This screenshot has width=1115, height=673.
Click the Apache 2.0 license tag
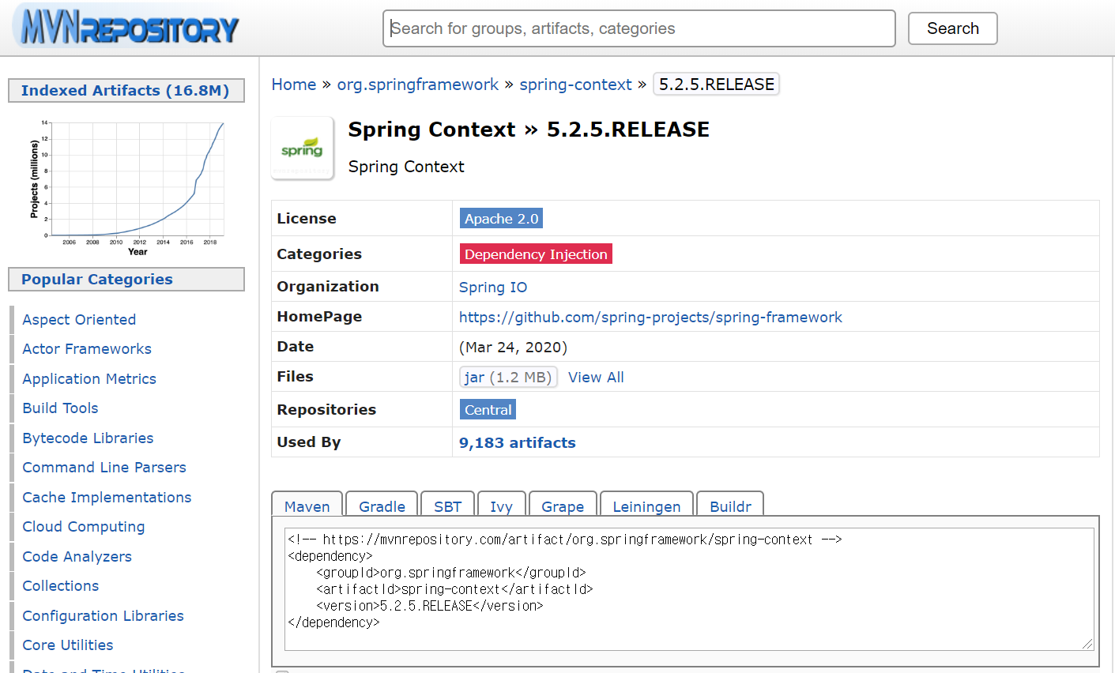501,219
